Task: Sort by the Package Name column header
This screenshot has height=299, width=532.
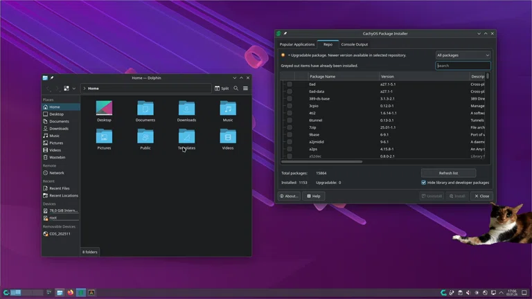Action: 344,77
